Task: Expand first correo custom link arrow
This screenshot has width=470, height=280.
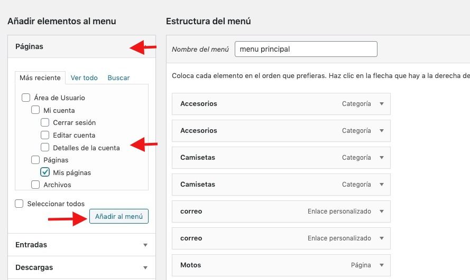Action: tap(382, 211)
